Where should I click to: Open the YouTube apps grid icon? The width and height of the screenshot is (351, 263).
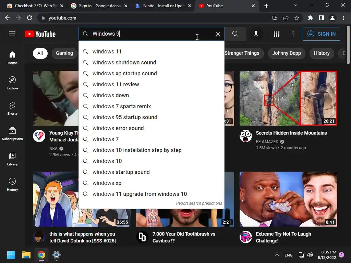pos(277,34)
